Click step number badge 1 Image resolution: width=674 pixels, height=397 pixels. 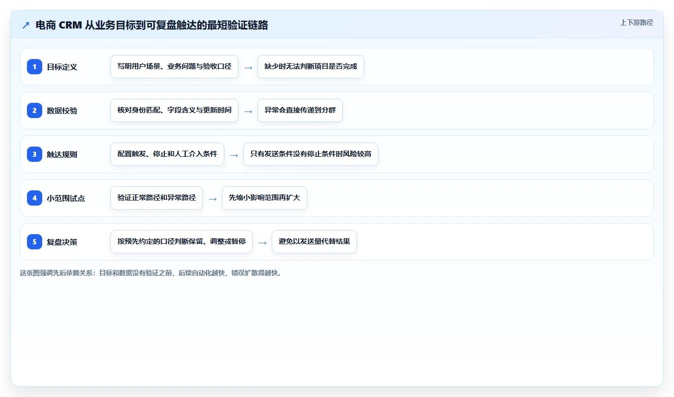[35, 67]
